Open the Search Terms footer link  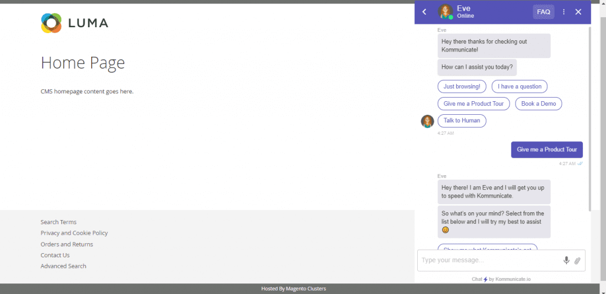pos(59,222)
